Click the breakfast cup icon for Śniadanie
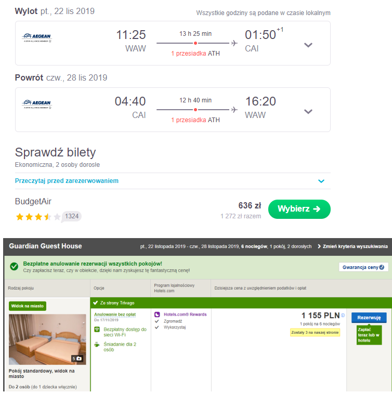 (97, 345)
